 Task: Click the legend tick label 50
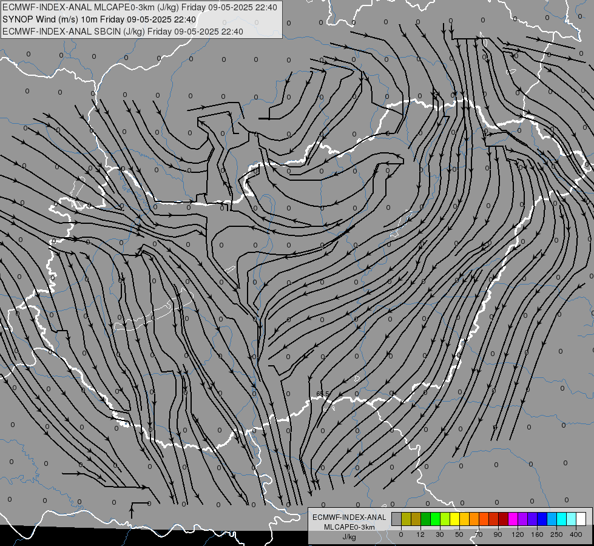point(459,534)
